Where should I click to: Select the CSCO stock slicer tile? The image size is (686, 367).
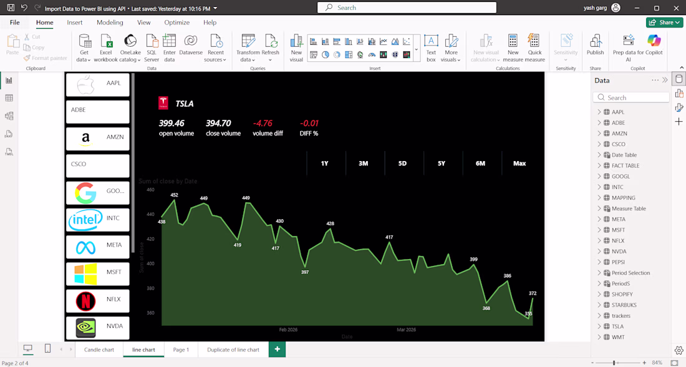point(97,166)
